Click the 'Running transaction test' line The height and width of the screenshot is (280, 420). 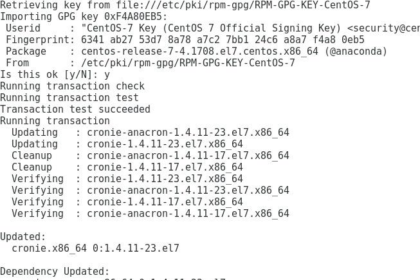click(x=69, y=98)
